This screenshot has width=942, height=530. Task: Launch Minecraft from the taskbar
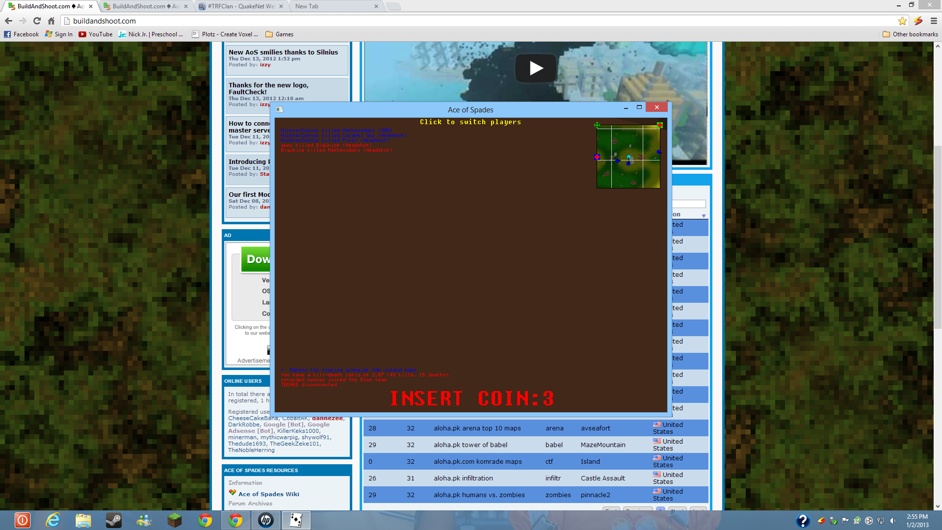(x=175, y=520)
